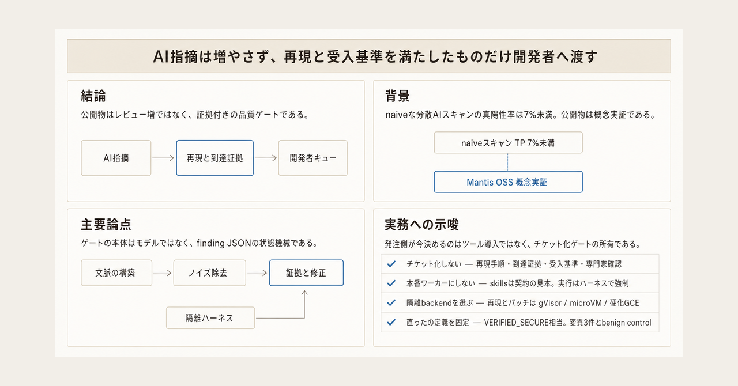Click the '背景' heading
Viewport: 738px width, 386px height.
click(397, 96)
